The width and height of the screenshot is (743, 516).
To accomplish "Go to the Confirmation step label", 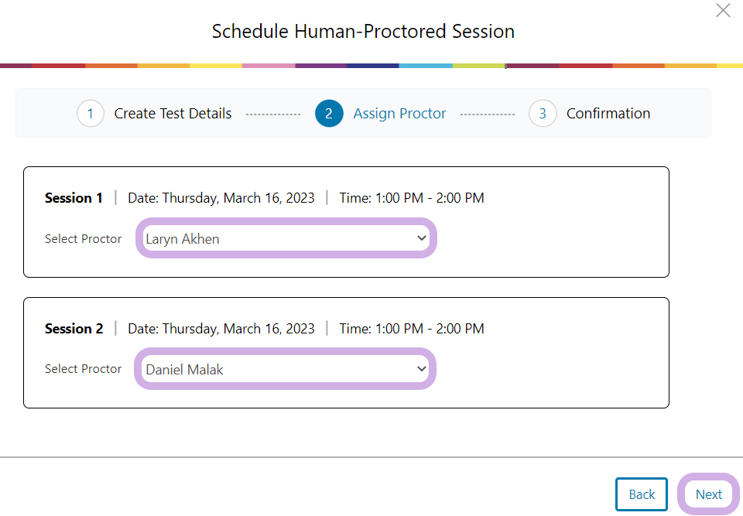I will click(608, 114).
